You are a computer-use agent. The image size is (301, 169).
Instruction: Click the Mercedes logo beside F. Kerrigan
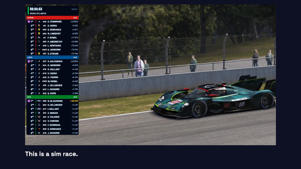coord(39,125)
